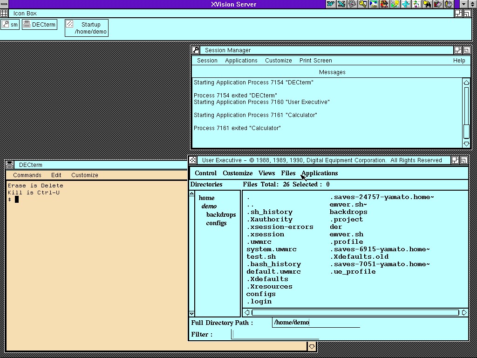Click the pencils and notepad toolbar icon
Screen dimensions: 477x358
tap(449, 4)
